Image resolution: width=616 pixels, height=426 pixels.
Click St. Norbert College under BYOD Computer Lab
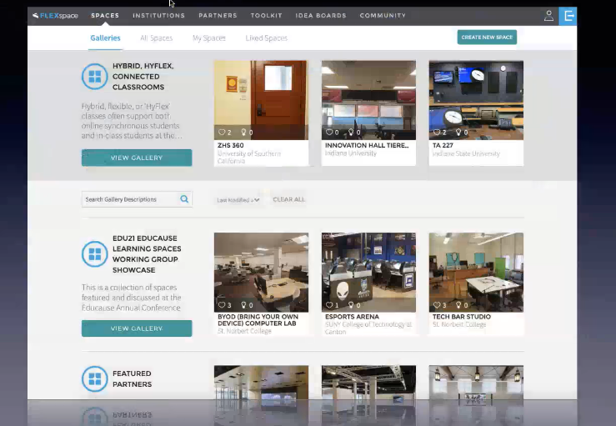pyautogui.click(x=244, y=331)
